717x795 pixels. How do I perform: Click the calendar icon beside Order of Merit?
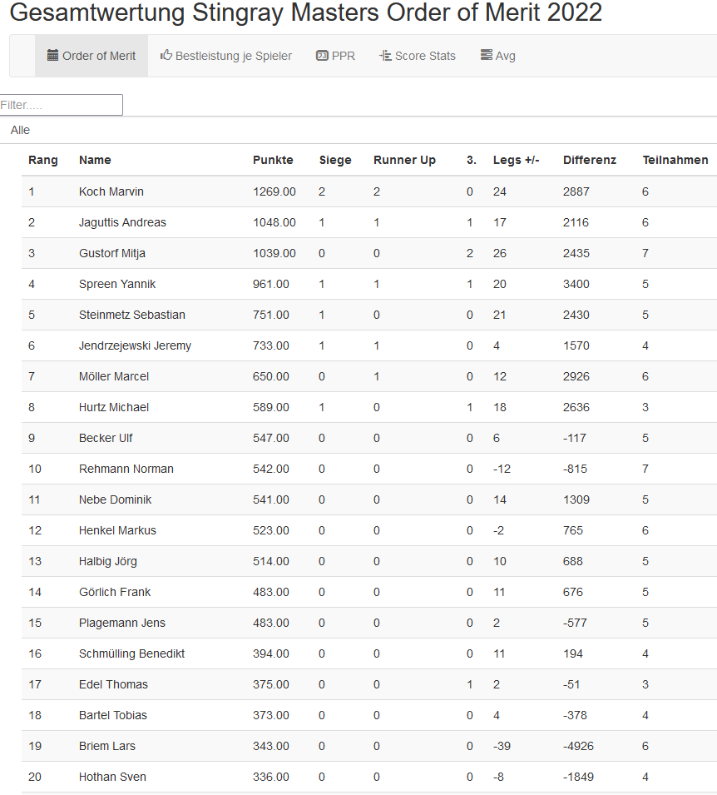click(53, 56)
